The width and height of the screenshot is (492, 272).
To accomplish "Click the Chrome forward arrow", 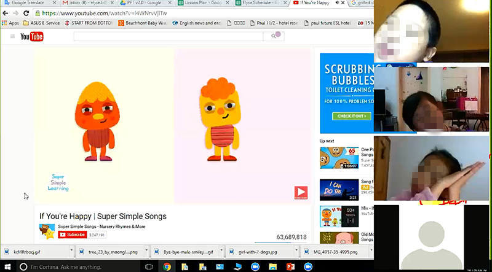I will pyautogui.click(x=16, y=13).
